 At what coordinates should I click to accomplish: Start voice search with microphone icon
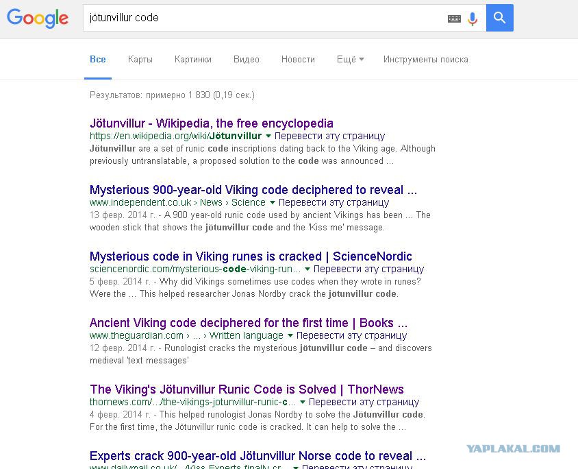(x=473, y=19)
